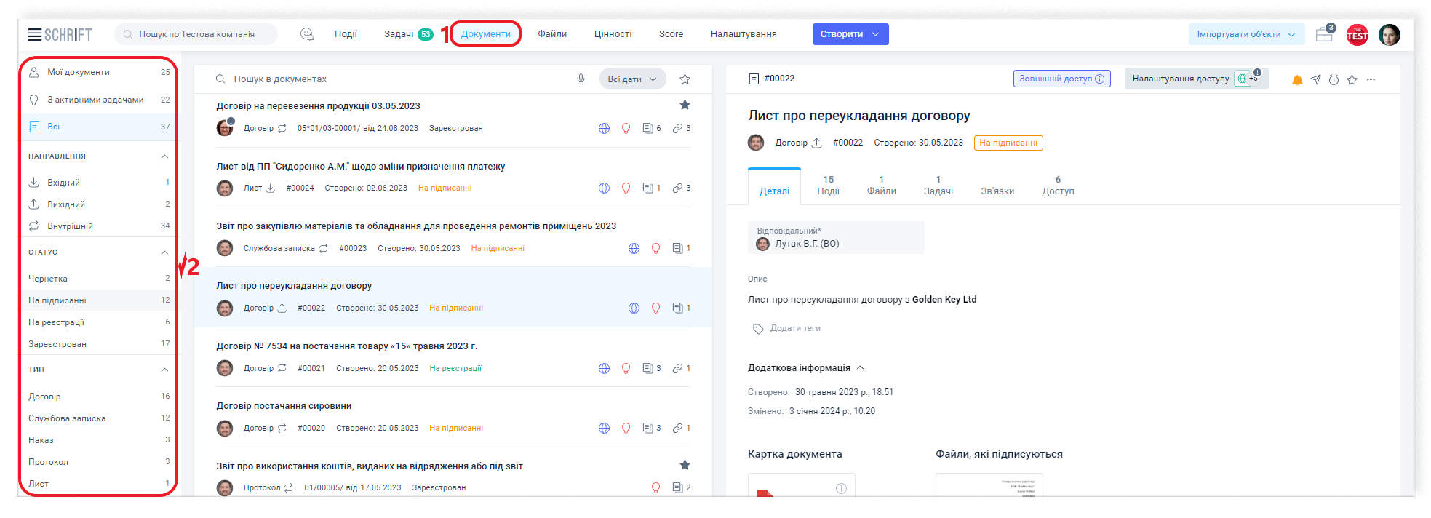1431x518 pixels.
Task: Switch to the 'Події' tab in document details
Action: pos(828,186)
